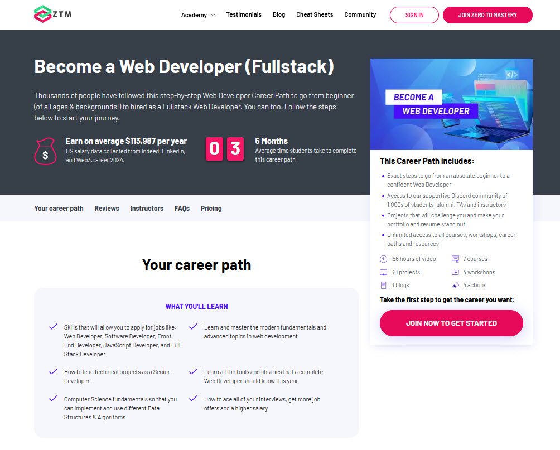Click the 'This Career Path includes:' heading

point(427,161)
